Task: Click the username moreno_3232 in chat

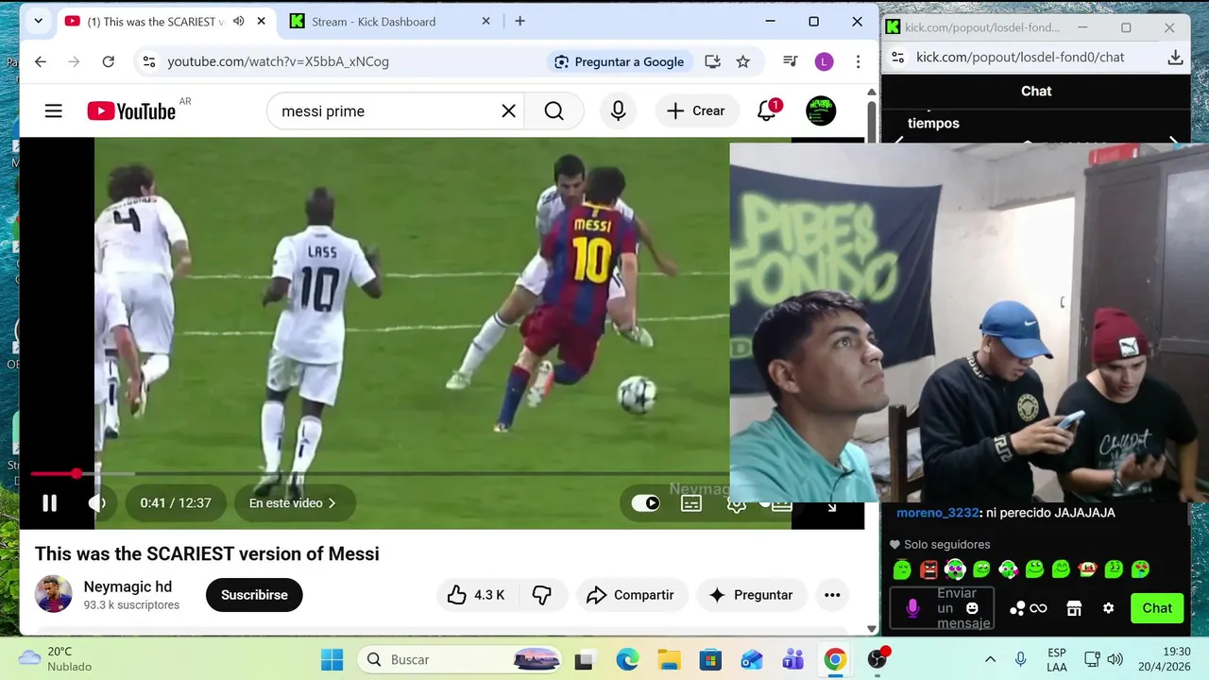Action: [937, 513]
